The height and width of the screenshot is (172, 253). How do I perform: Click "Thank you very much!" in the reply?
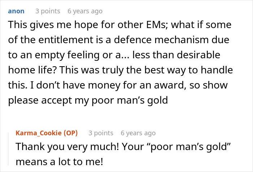pos(67,146)
